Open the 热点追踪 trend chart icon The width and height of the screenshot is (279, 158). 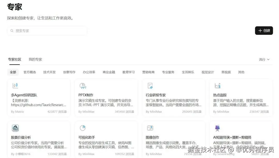[217, 85]
